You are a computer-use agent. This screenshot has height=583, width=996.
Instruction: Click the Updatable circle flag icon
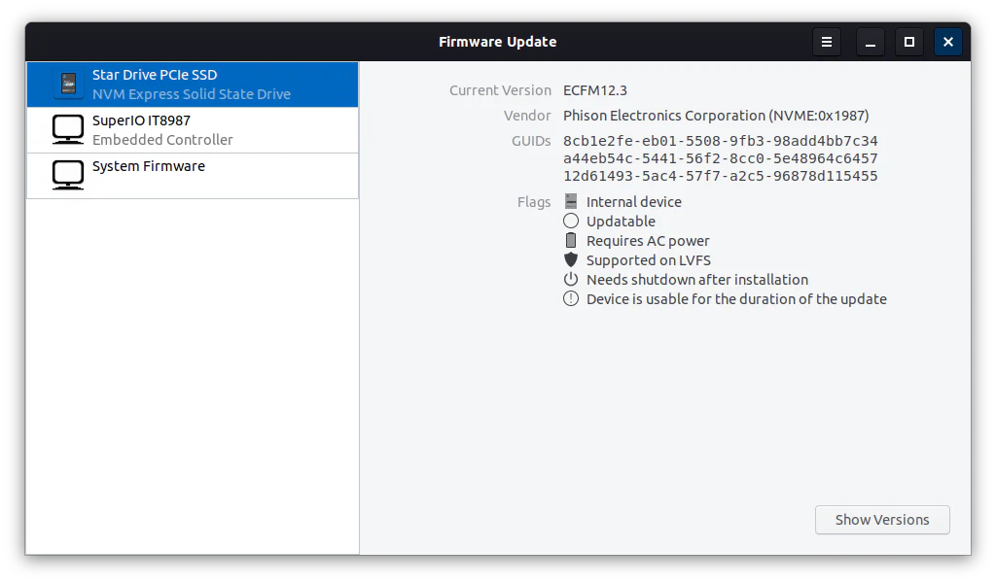(x=571, y=222)
